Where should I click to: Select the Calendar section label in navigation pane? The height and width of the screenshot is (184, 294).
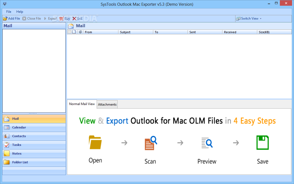point(19,127)
